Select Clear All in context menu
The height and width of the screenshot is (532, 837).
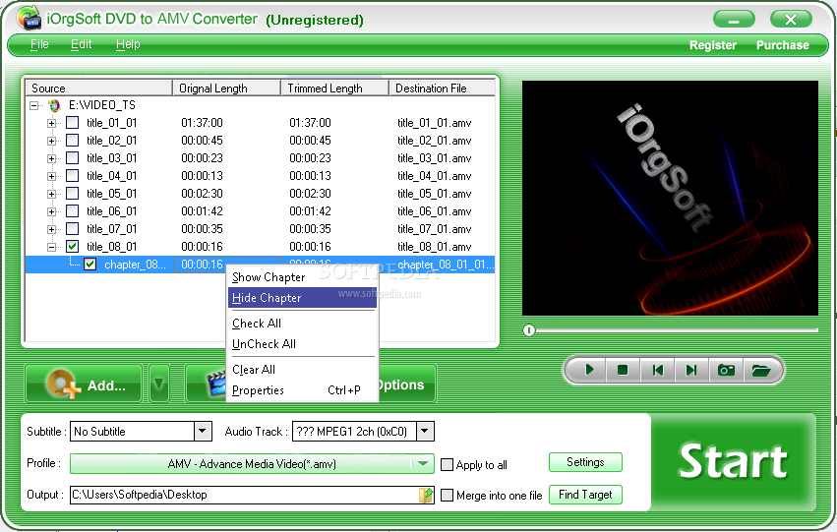coord(302,369)
